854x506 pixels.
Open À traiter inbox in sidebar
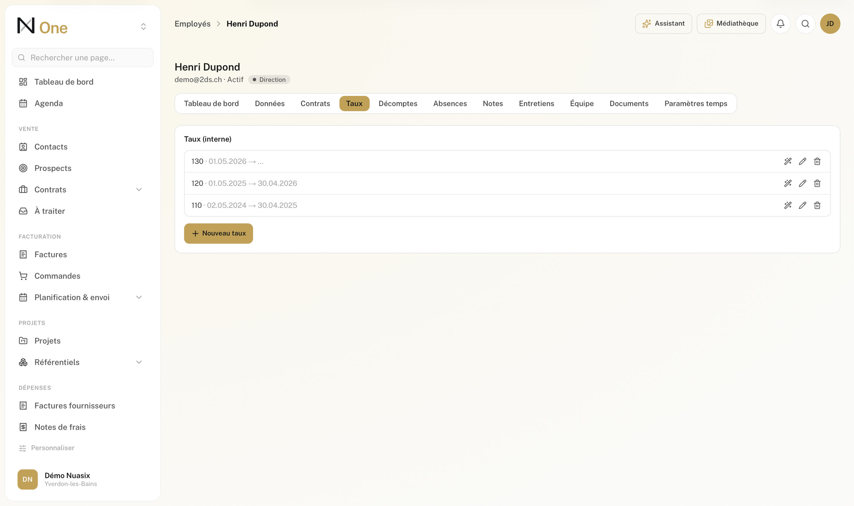click(83, 211)
